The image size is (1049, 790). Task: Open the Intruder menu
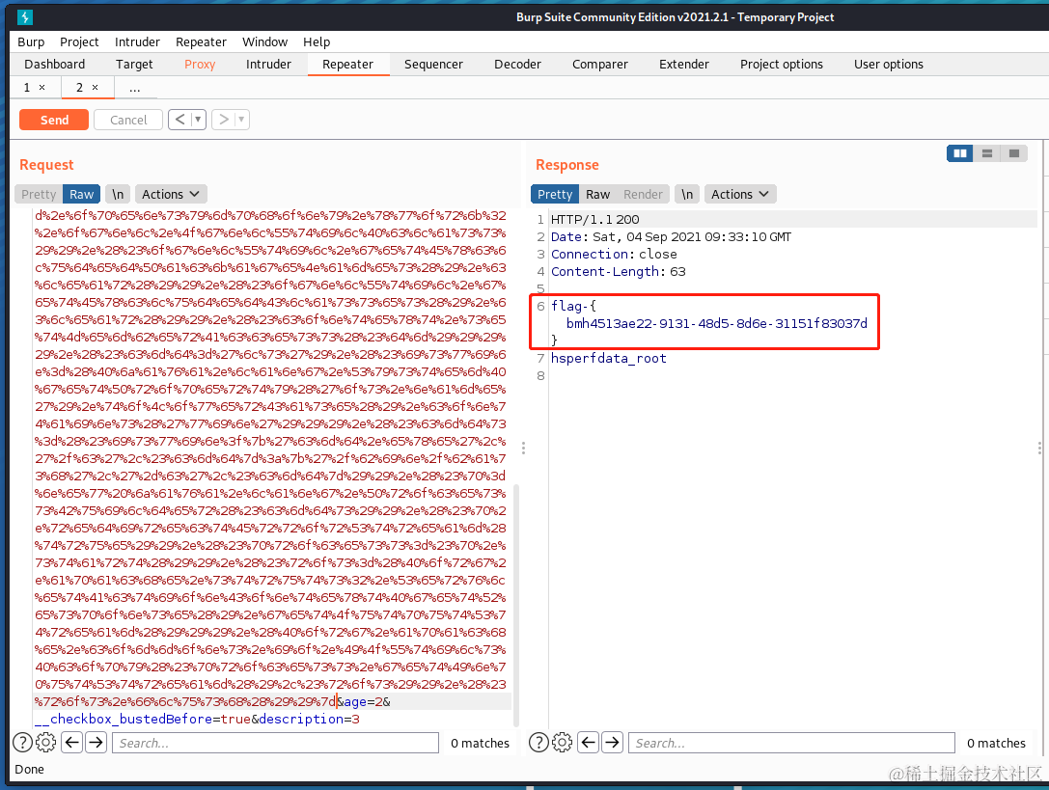pyautogui.click(x=137, y=42)
